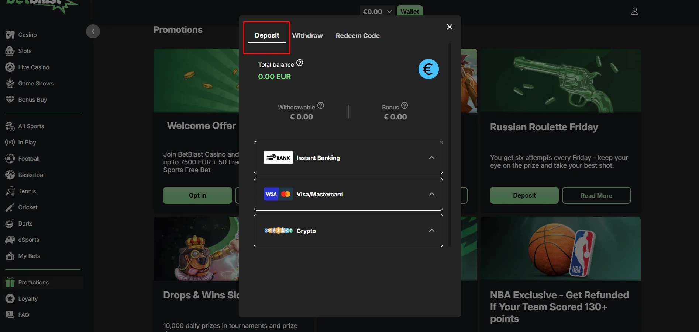Click the Welcome Offer heading
Screen dimensions: 699x332
point(201,126)
